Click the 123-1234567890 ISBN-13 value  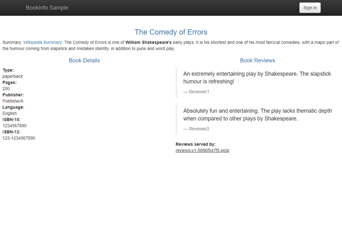19,138
